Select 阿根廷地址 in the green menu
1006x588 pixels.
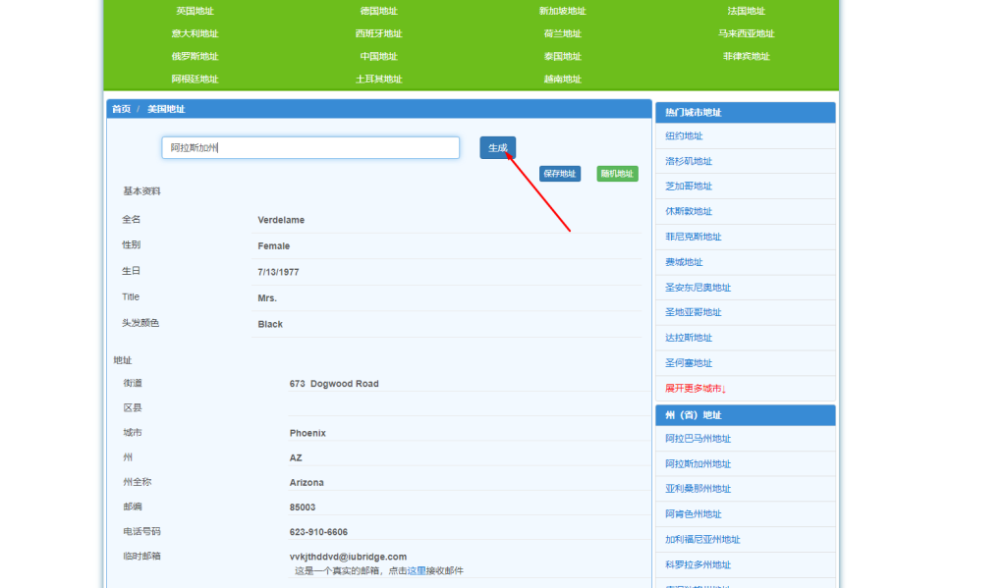coord(196,79)
